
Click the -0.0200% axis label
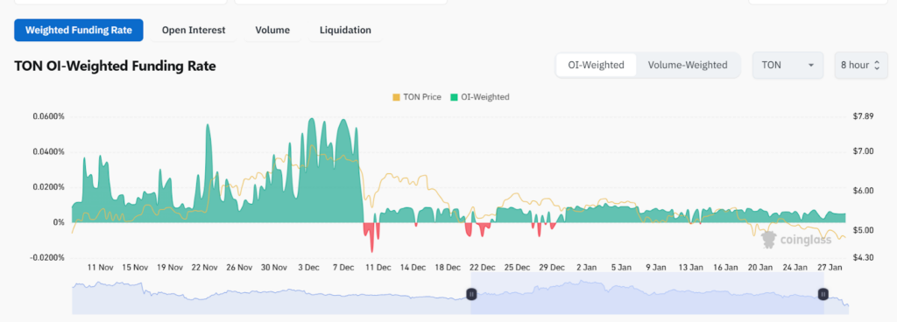click(47, 257)
